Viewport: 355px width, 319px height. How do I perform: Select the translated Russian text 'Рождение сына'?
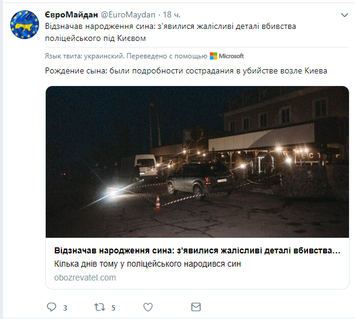[76, 71]
